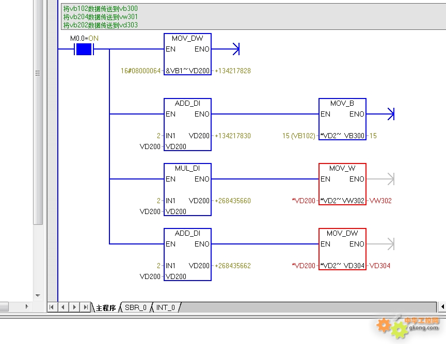
Task: Click the MOV_B output value "15"
Action: pyautogui.click(x=373, y=136)
